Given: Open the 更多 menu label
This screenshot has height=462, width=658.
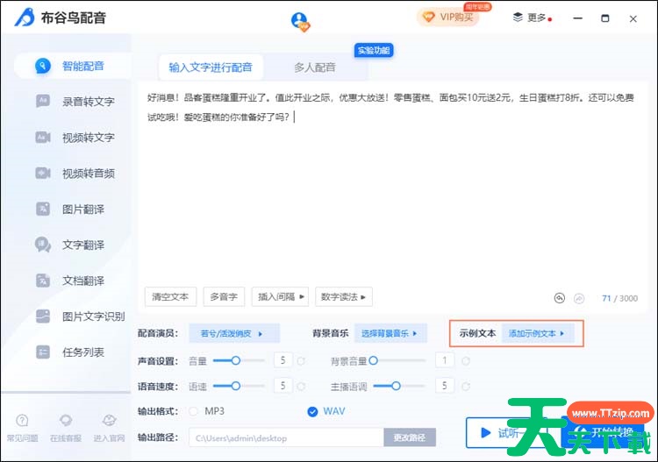Looking at the screenshot, I should (x=536, y=18).
